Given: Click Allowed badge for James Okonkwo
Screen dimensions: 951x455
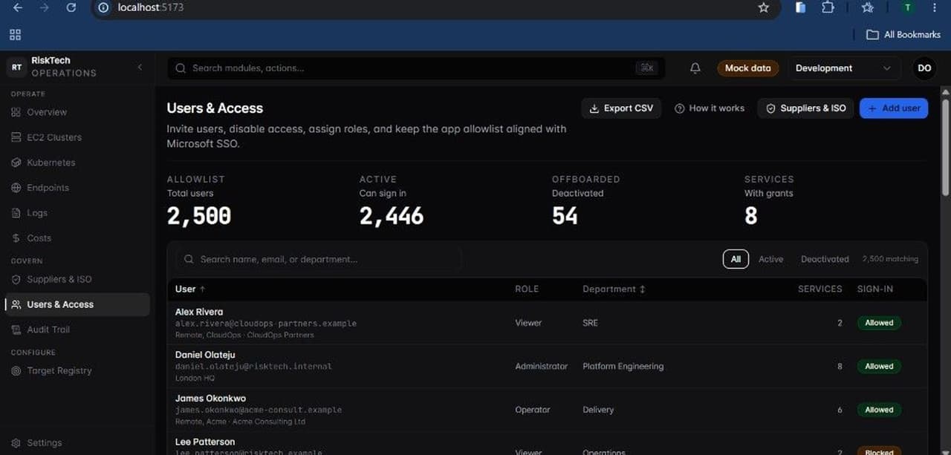Looking at the screenshot, I should [879, 410].
